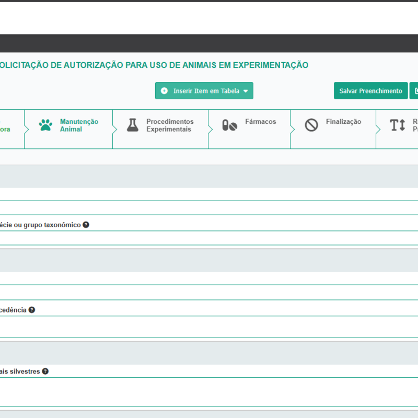Expand the 'Inserir Item em Tabela' dropdown caret

[x=246, y=91]
